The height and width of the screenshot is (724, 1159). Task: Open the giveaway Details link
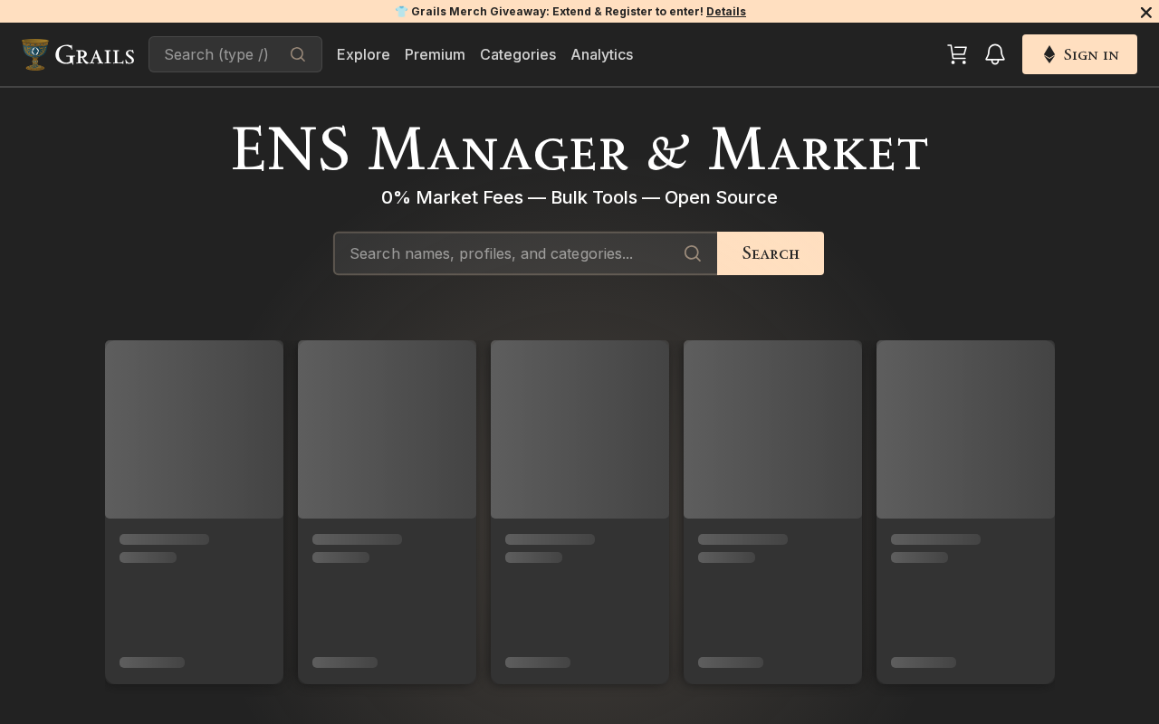[x=726, y=12]
